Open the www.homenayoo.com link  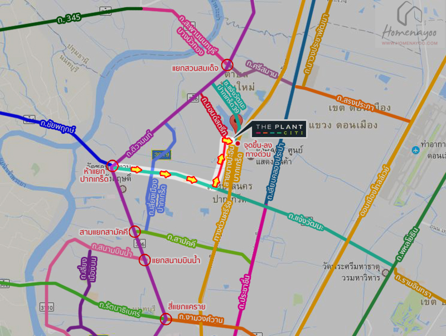[410, 43]
